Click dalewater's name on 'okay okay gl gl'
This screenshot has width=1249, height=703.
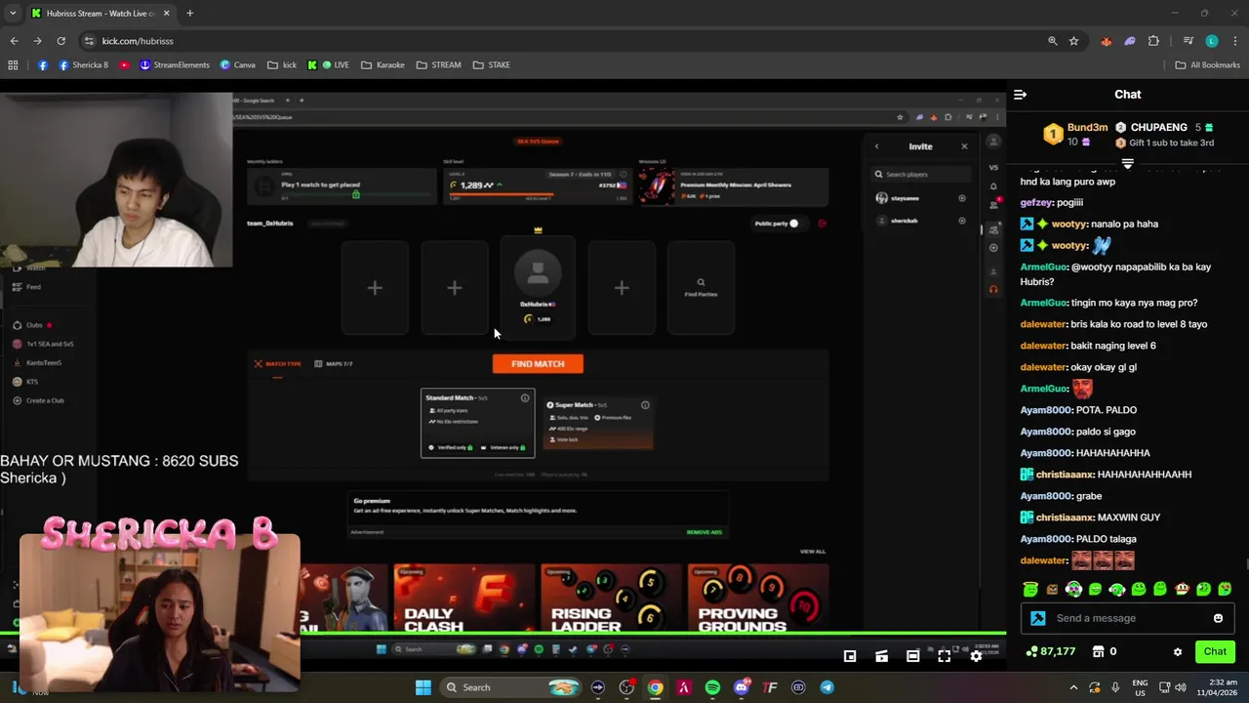point(1043,367)
